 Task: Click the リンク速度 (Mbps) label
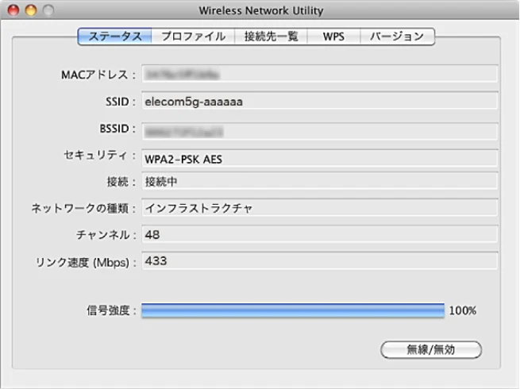(86, 263)
